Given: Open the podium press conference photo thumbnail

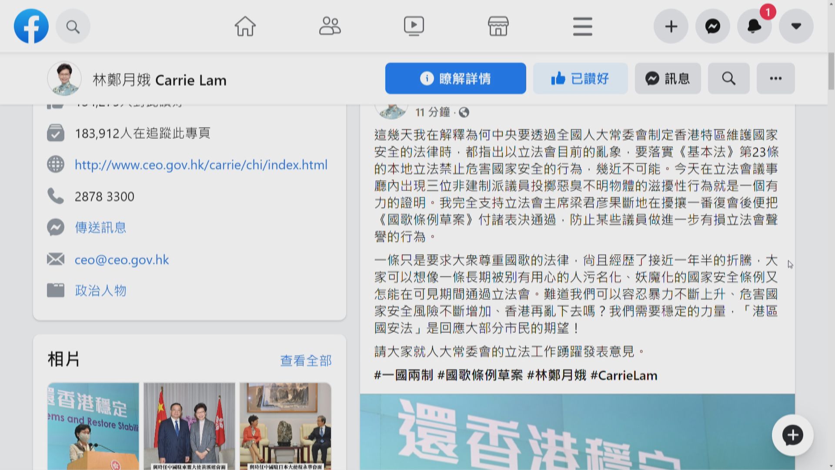Looking at the screenshot, I should (x=93, y=426).
